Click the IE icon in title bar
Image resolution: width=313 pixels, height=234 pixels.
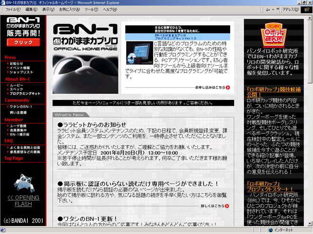3,3
